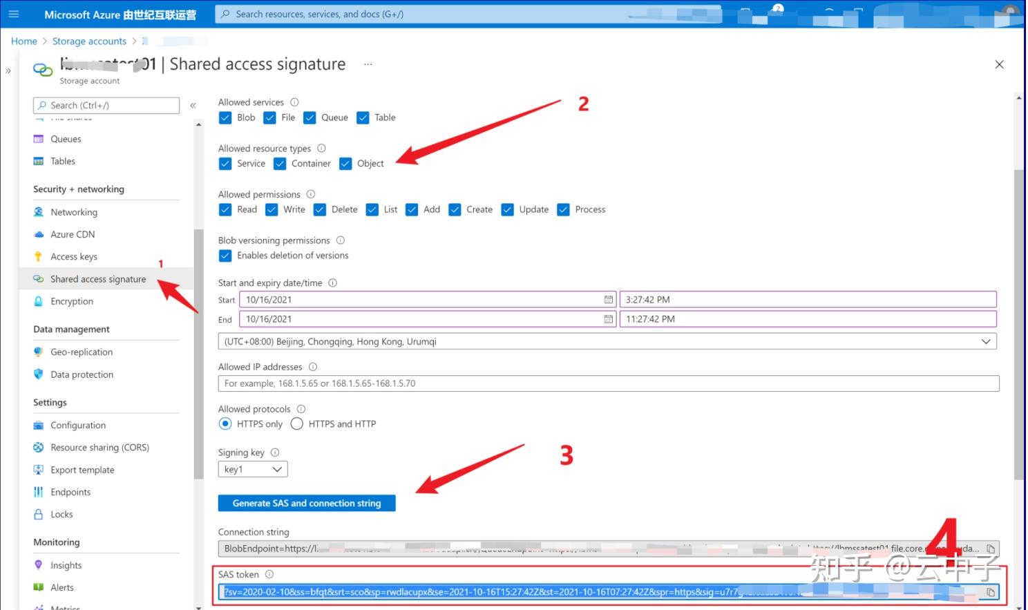Open the calendar picker for the Start date
Screen dimensions: 1028x610
point(607,299)
